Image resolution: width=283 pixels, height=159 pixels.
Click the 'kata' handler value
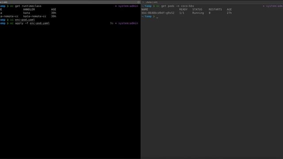pyautogui.click(x=27, y=13)
